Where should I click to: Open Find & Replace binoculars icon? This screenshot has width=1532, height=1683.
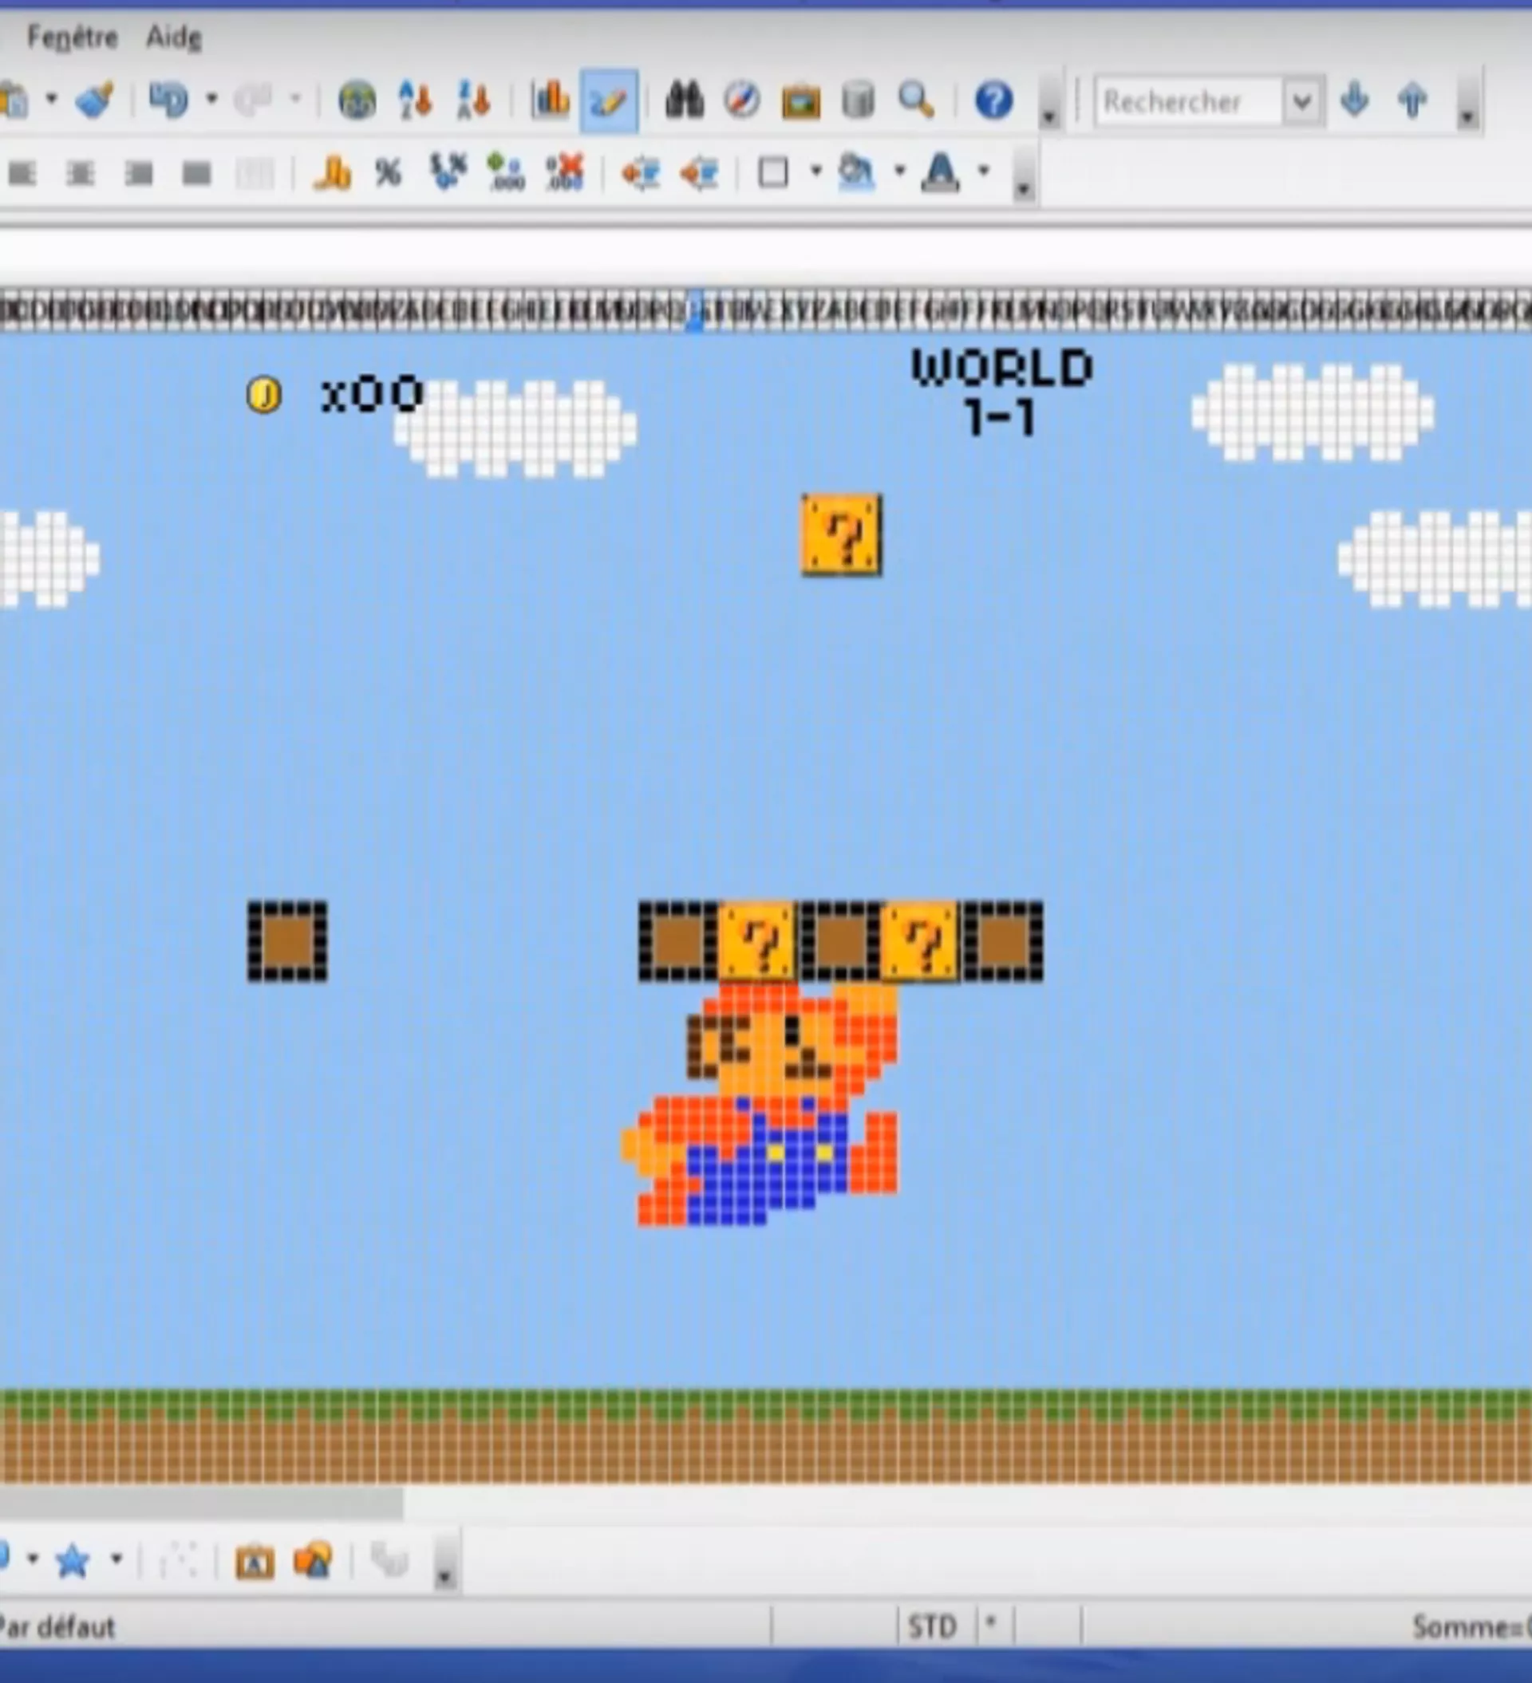click(684, 101)
